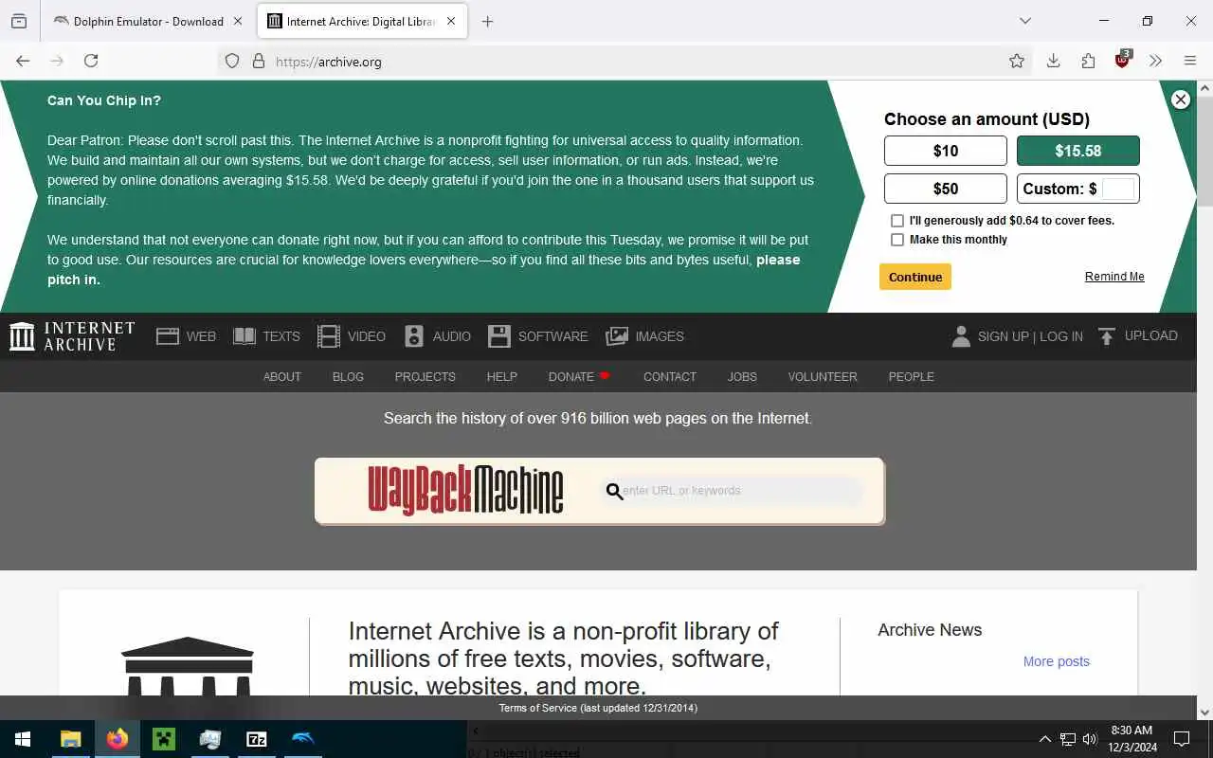Open the Images picture icon

click(617, 336)
